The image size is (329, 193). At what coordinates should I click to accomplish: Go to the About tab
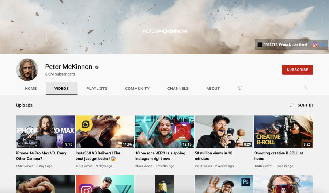coord(213,88)
